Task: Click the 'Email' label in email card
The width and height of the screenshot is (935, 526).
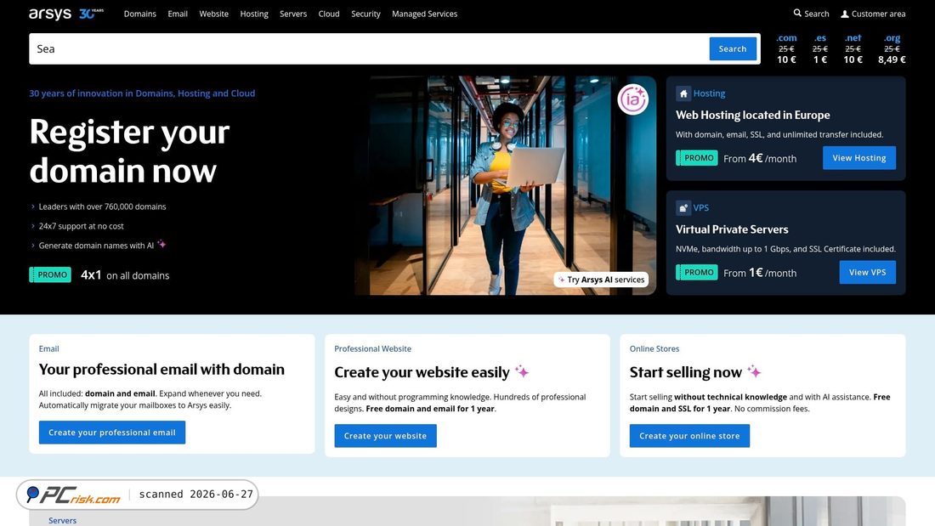Action: 49,349
